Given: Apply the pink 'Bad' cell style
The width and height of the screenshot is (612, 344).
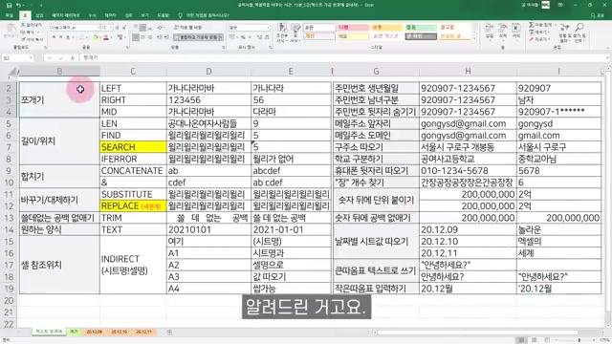Looking at the screenshot, I should pos(353,28).
